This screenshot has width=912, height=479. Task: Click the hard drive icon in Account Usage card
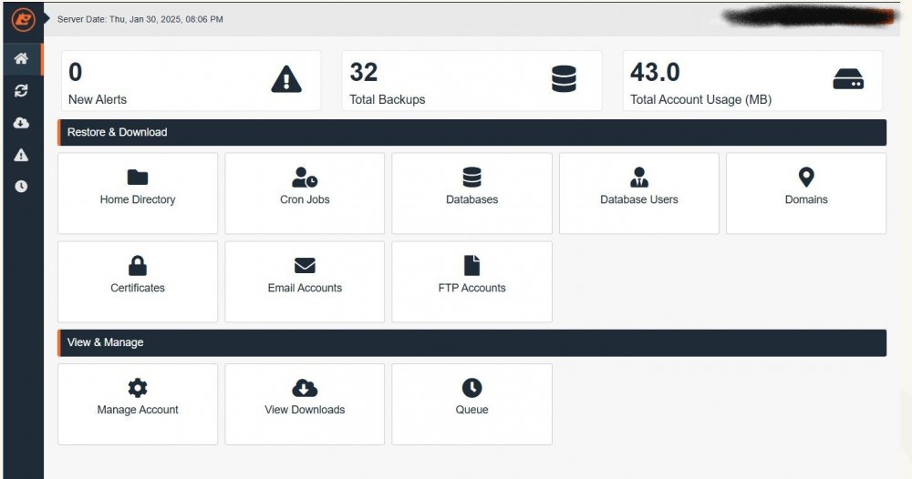click(848, 79)
